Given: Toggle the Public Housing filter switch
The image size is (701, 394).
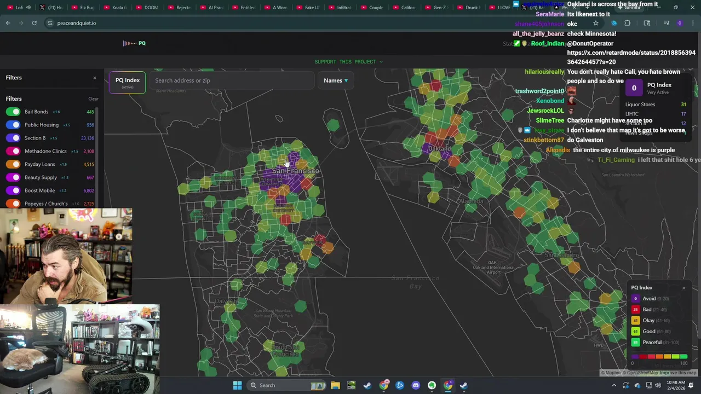Looking at the screenshot, I should point(13,125).
